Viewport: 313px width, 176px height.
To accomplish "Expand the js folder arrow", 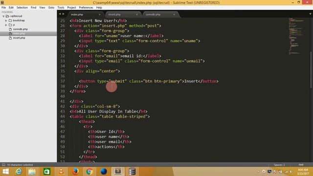I will (x=6, y=25).
